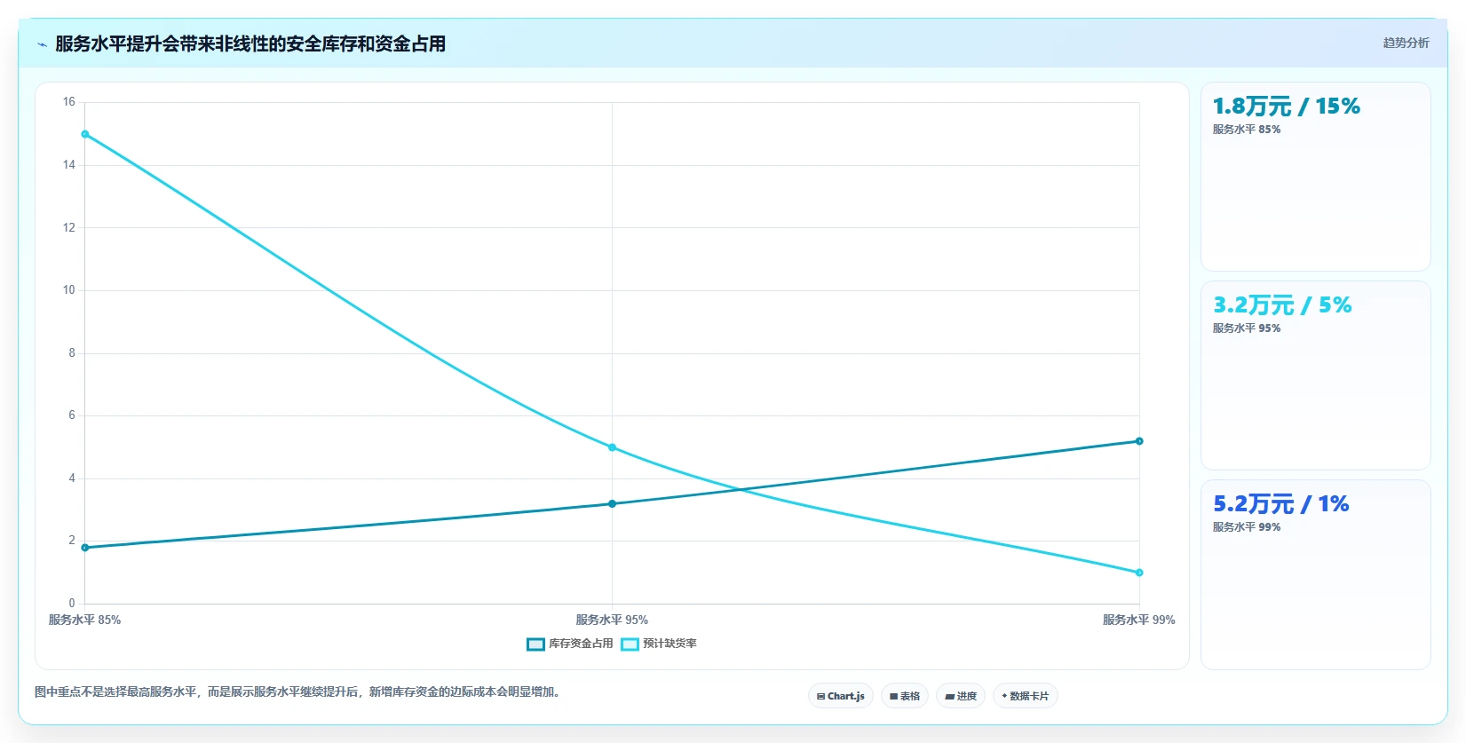Open the 5.2万元 / 1% card
This screenshot has width=1466, height=743.
coord(1315,574)
